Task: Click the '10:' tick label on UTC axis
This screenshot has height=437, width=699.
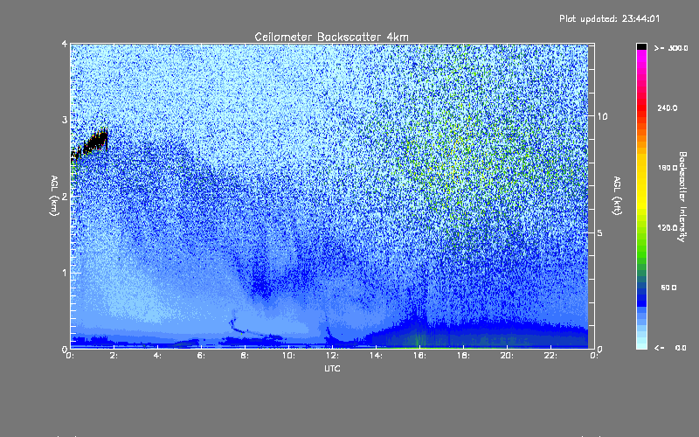Action: point(288,356)
